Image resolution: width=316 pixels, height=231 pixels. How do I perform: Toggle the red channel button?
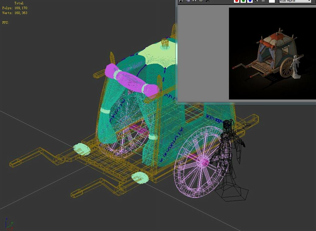(237, 1)
